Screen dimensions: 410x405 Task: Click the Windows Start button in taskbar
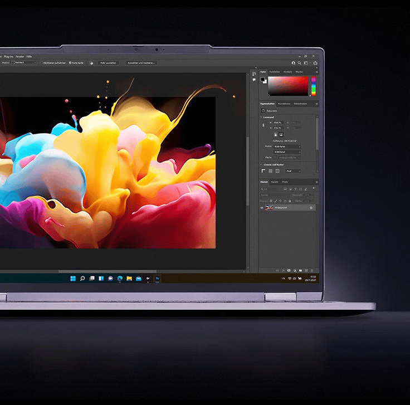pyautogui.click(x=73, y=278)
